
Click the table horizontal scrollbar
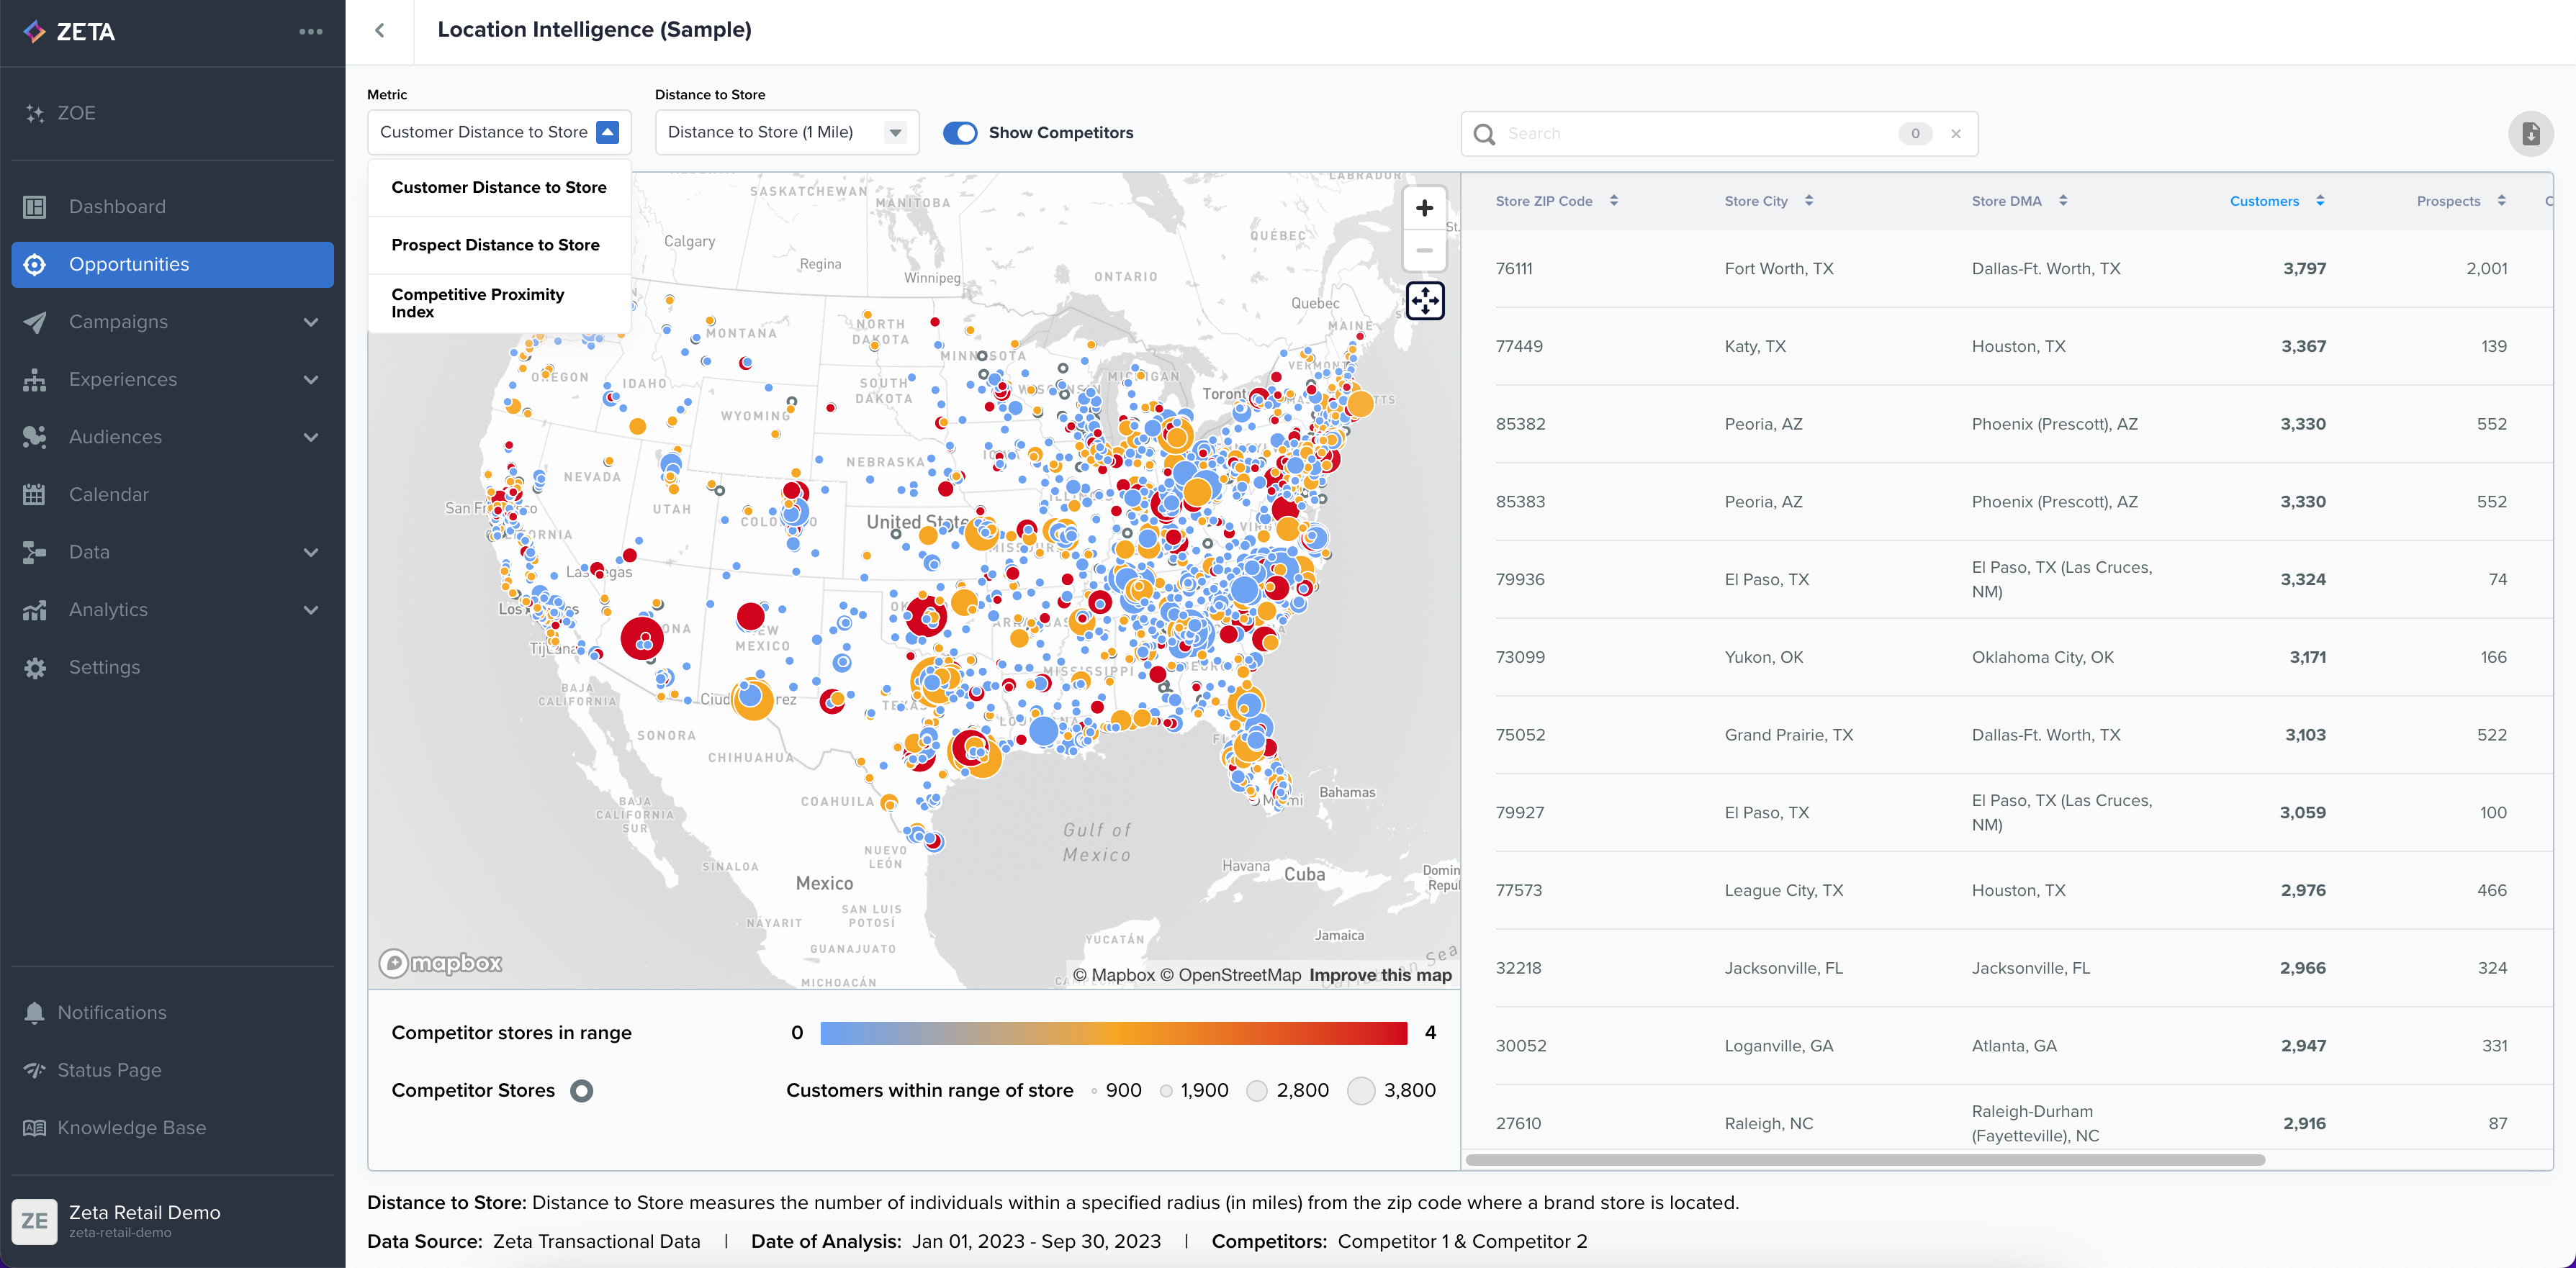point(1865,1160)
